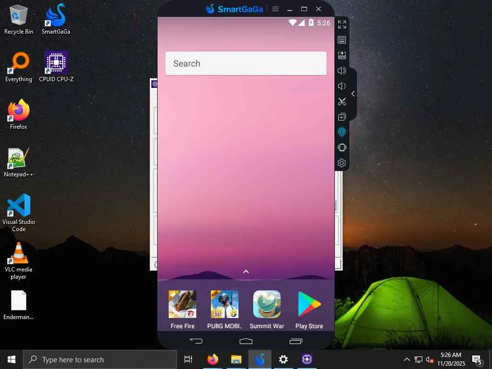Select the SmartGaGa desktop shortcut
The width and height of the screenshot is (492, 369).
click(56, 19)
